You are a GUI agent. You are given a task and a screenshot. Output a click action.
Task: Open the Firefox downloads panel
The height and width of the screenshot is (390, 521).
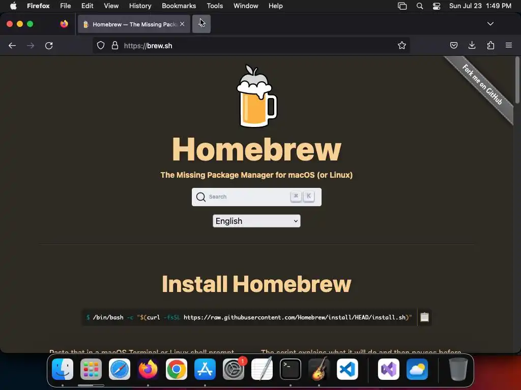coord(472,45)
